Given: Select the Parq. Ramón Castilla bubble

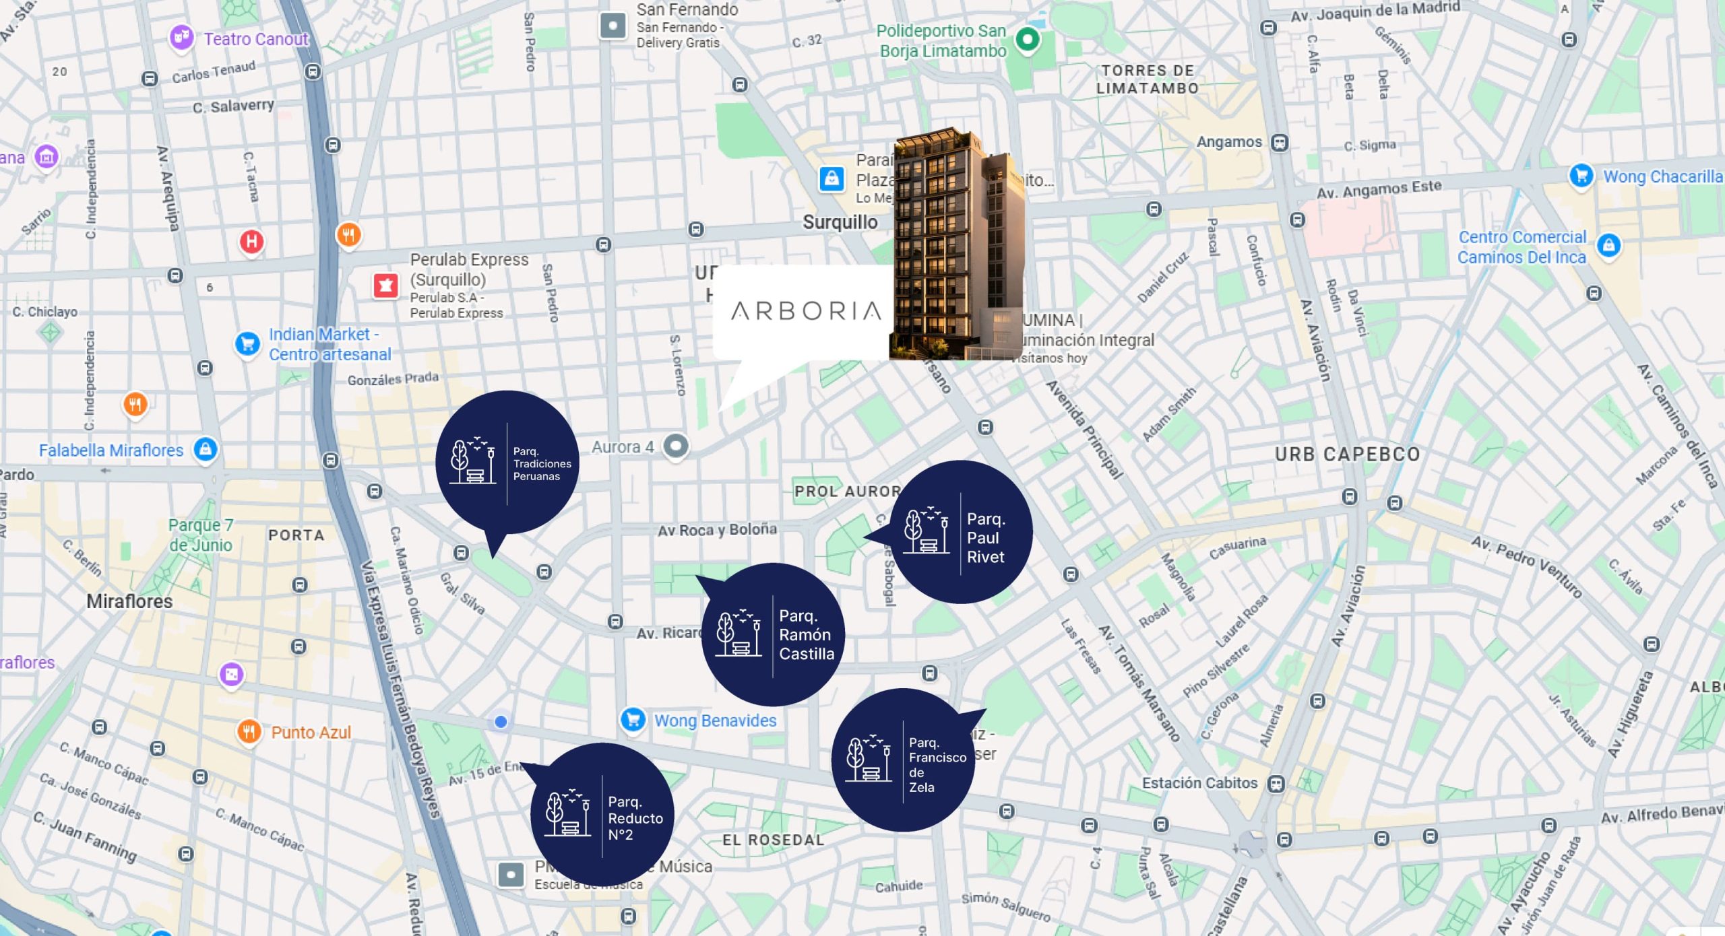Looking at the screenshot, I should (772, 634).
